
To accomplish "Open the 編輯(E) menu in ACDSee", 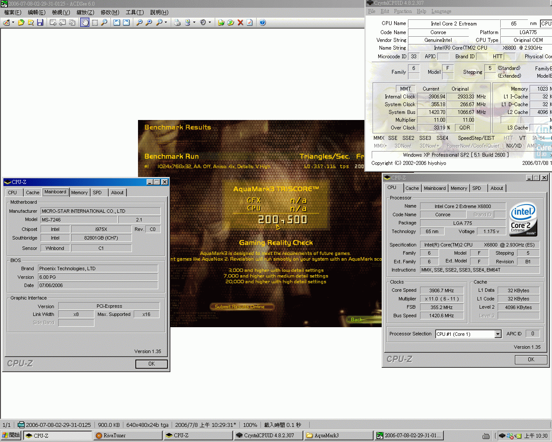I will [37, 13].
